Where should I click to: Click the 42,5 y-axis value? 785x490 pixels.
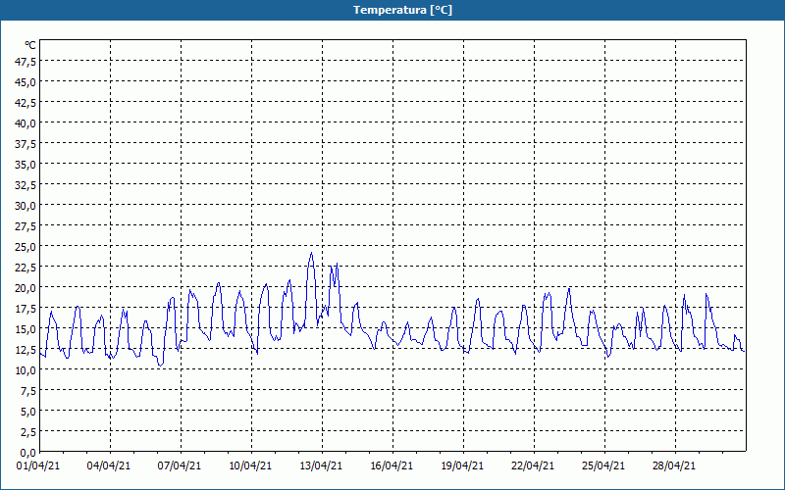coord(26,102)
